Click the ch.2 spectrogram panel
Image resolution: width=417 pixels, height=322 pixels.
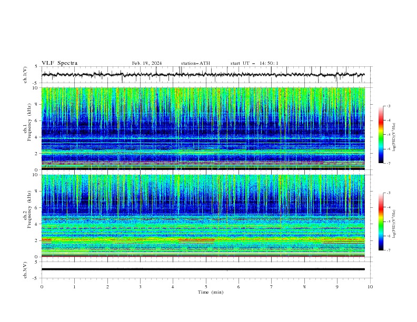point(203,216)
